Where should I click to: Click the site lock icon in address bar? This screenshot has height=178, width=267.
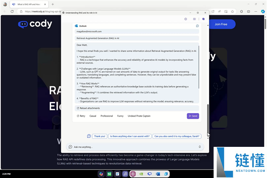click(21, 12)
